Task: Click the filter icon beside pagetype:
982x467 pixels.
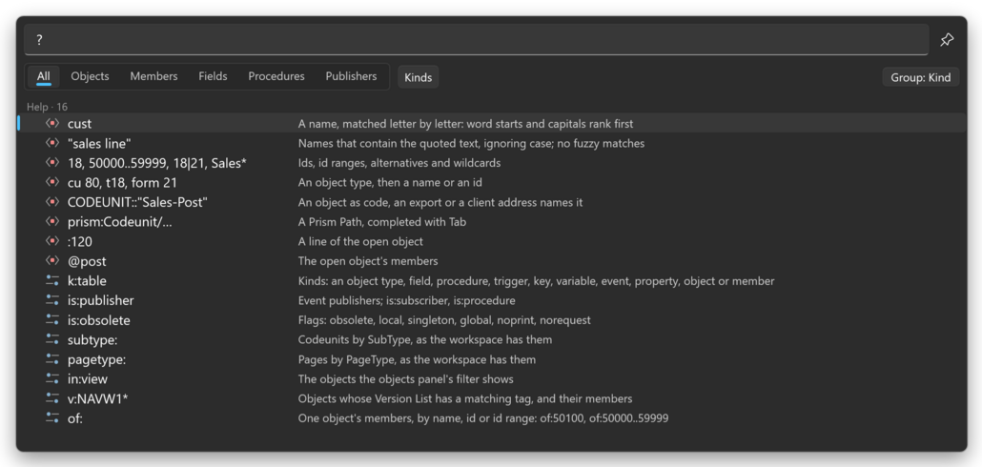Action: [x=52, y=359]
